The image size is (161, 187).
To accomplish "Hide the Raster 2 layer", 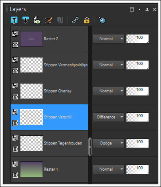I will 15,45.
